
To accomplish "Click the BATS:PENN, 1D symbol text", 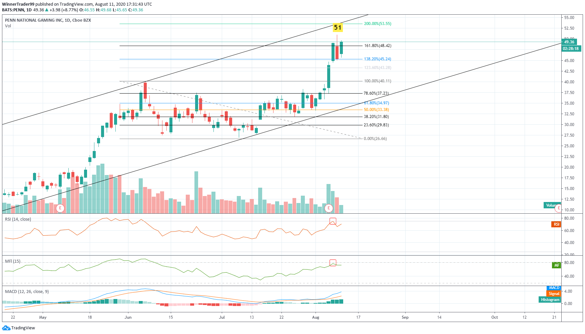I will 17,10.
